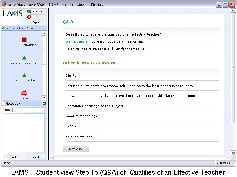Viewport: 237px width, 177px height.
Task: Click the Q&A page heading
Action: (x=68, y=22)
